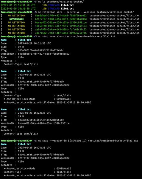The height and width of the screenshot is (179, 142).
Task: Click version ID 625f7fd7-10c8-405a in retention list
Action: tap(61, 19)
